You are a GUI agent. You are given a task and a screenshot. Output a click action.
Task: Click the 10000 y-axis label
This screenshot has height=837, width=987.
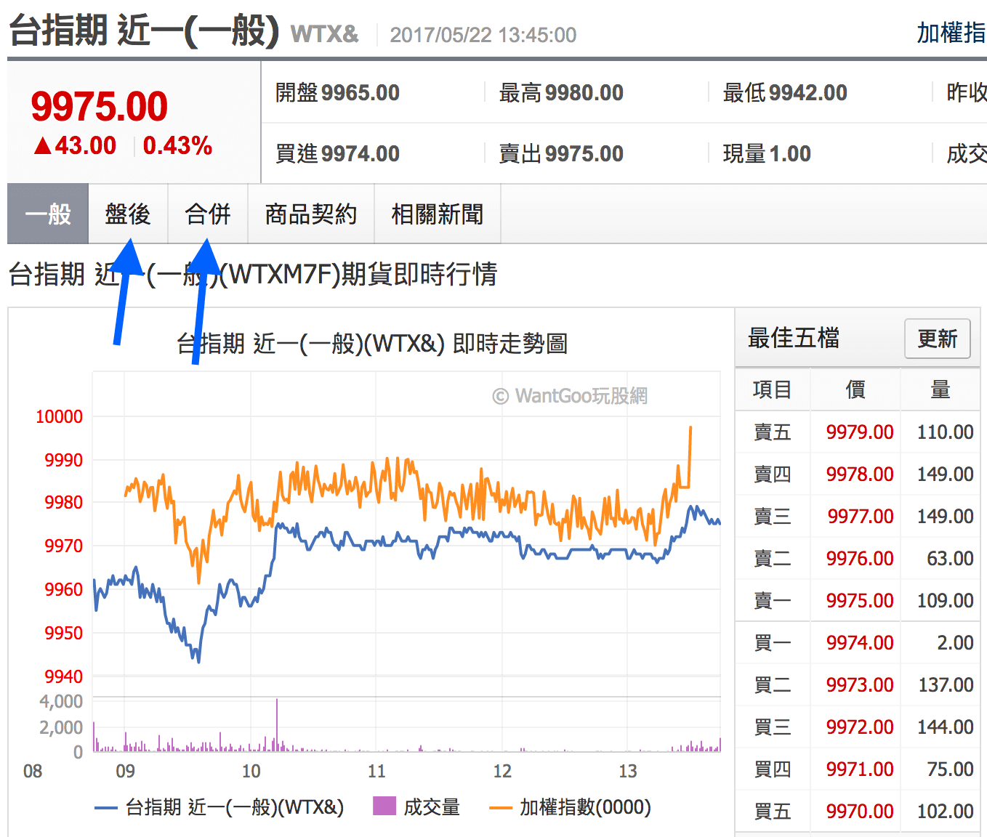(60, 416)
